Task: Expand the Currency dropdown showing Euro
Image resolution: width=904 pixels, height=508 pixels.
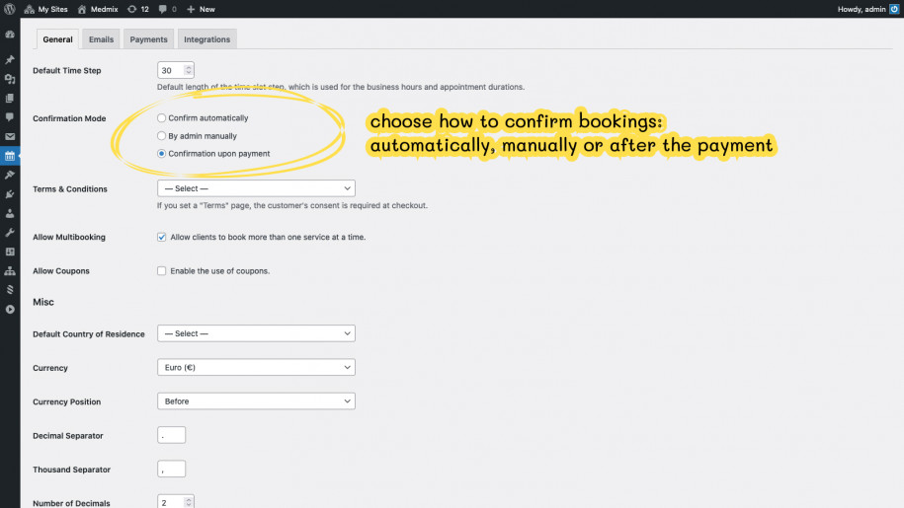Action: [x=256, y=368]
